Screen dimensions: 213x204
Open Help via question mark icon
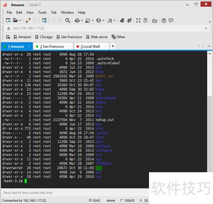click(164, 21)
